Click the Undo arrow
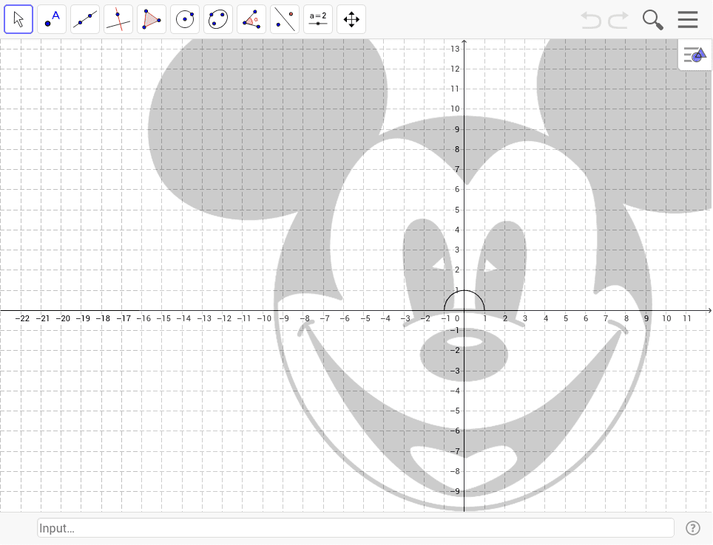 (591, 21)
